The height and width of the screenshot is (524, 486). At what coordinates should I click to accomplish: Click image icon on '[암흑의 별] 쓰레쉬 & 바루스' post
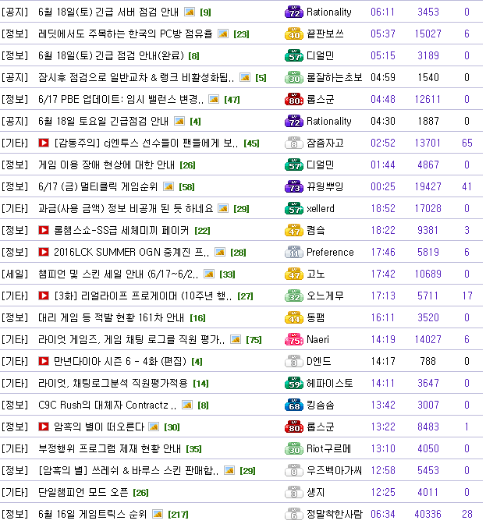point(229,470)
